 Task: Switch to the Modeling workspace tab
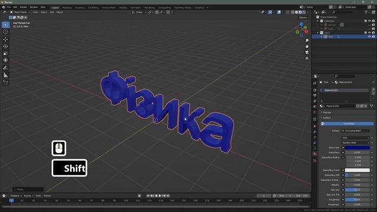(67, 8)
